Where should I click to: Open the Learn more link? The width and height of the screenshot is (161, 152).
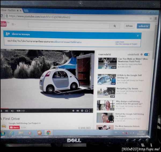click(119, 42)
